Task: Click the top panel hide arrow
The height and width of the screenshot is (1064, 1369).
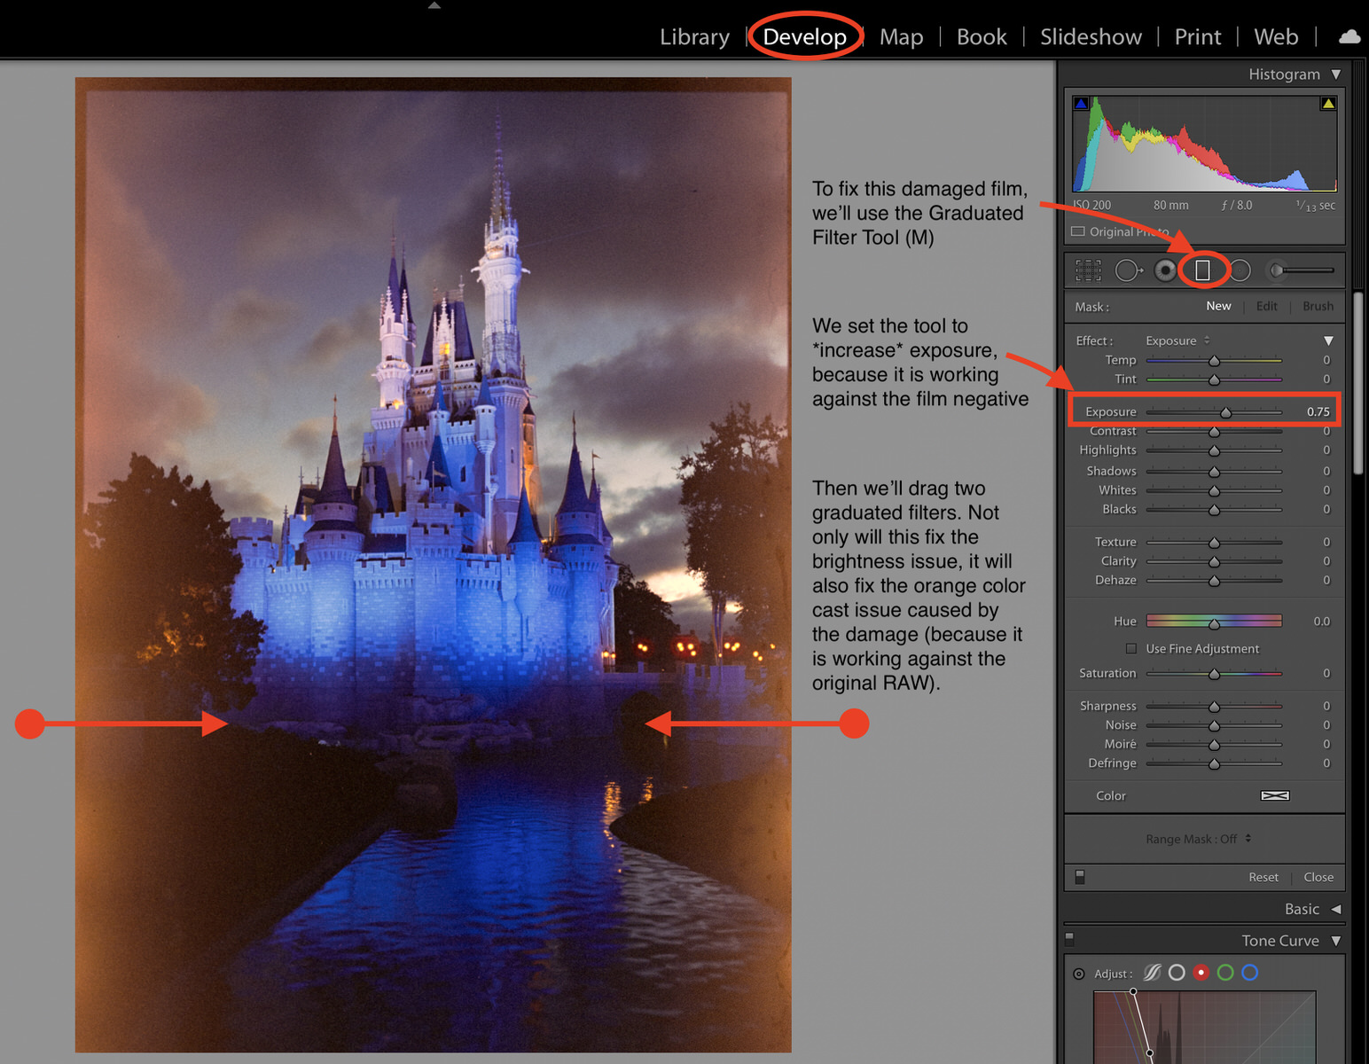Action: (x=434, y=5)
